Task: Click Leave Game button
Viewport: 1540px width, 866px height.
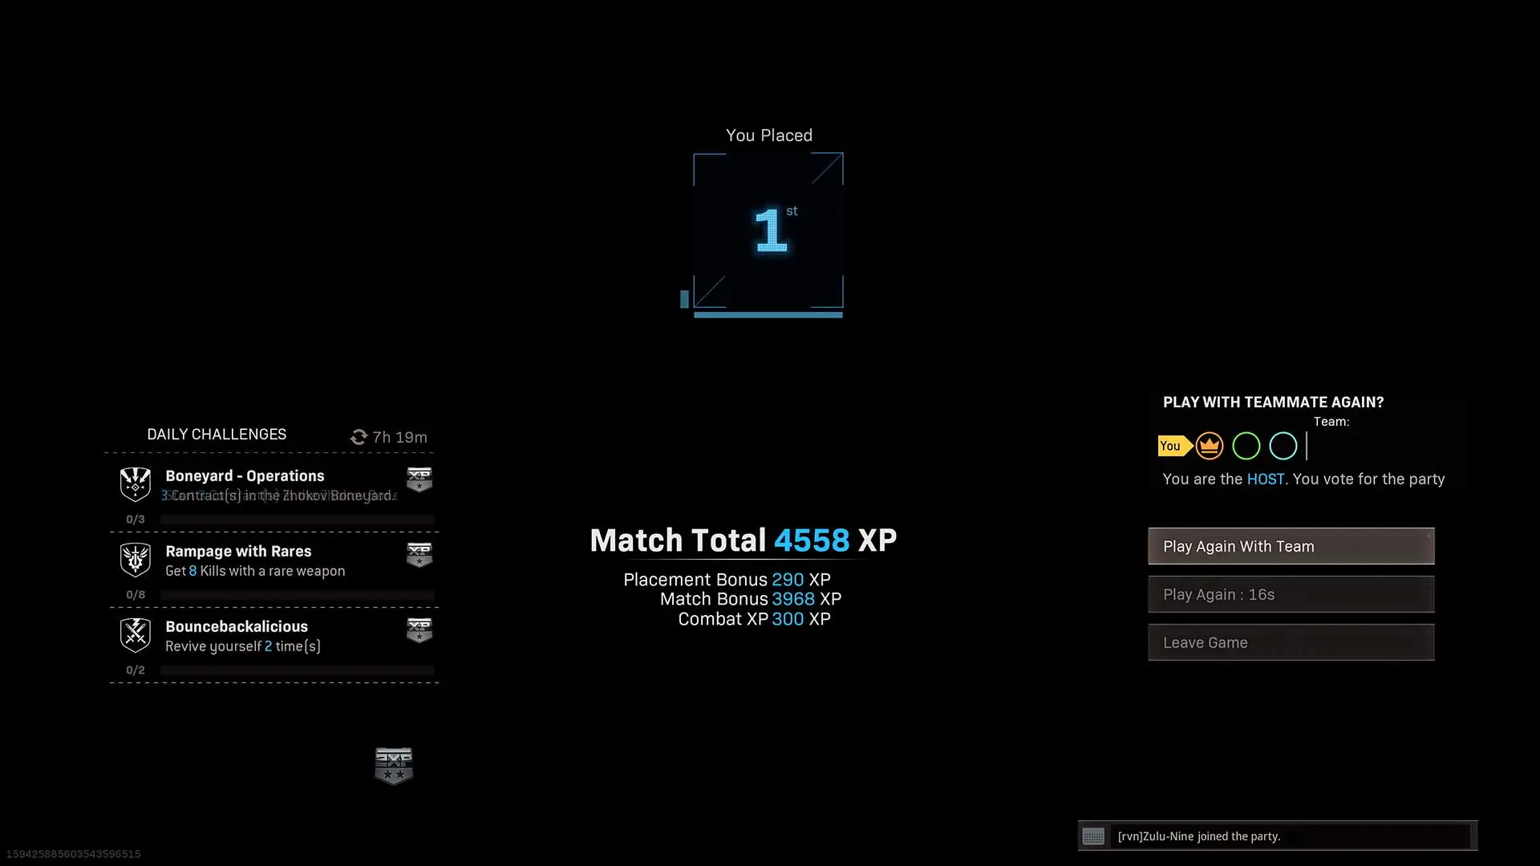Action: point(1291,641)
